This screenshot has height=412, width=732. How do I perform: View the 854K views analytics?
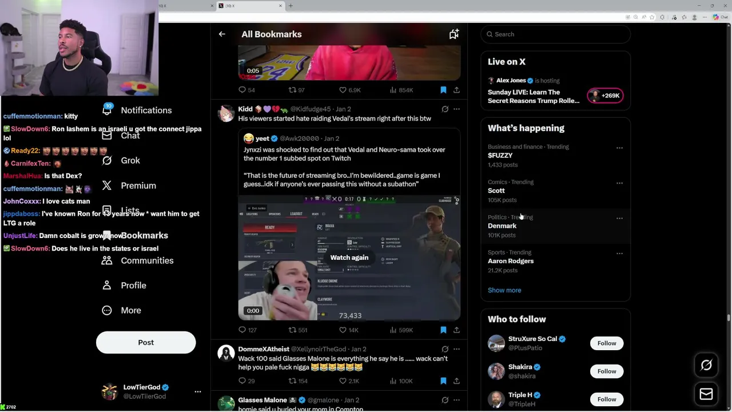pos(401,90)
